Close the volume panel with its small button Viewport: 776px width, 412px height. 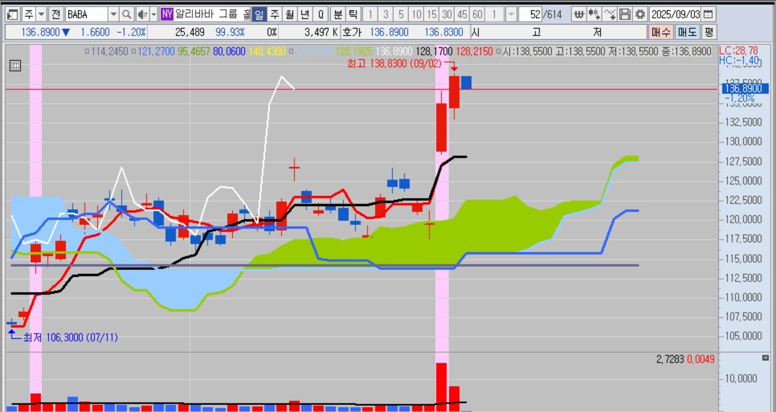(765, 358)
